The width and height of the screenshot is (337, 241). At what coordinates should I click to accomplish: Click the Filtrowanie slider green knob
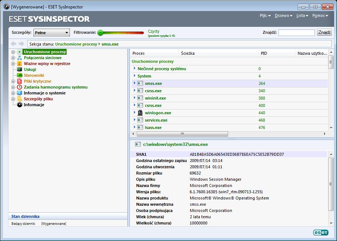(x=100, y=33)
